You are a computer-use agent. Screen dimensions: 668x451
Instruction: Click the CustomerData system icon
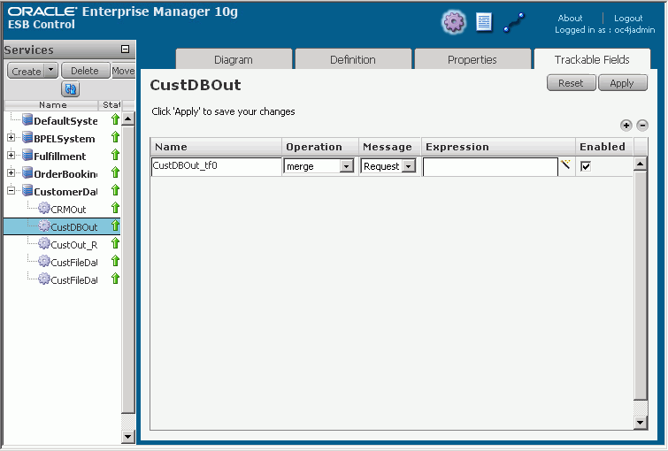pyautogui.click(x=27, y=190)
